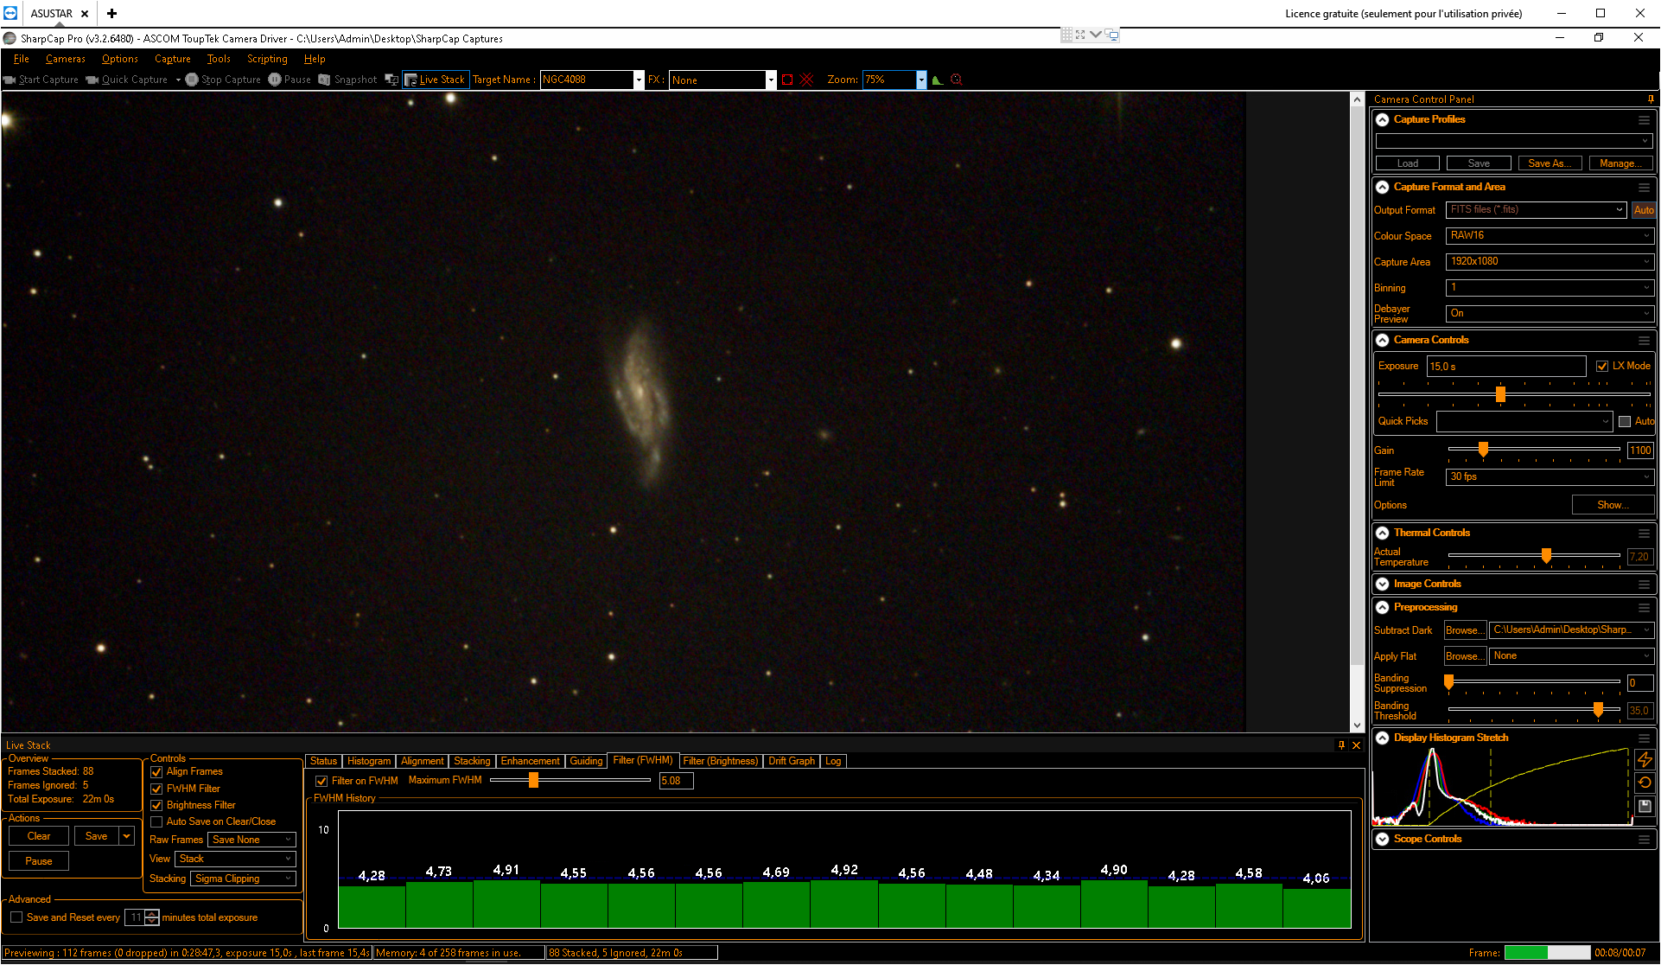This screenshot has height=965, width=1661.
Task: Open the Stacking algorithm dropdown
Action: tap(244, 879)
